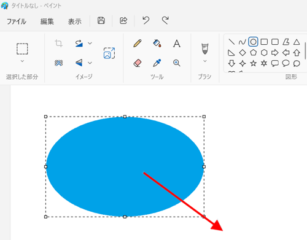The height and width of the screenshot is (240, 307).
Task: Expand the selection options dropdown
Action: click(x=22, y=61)
